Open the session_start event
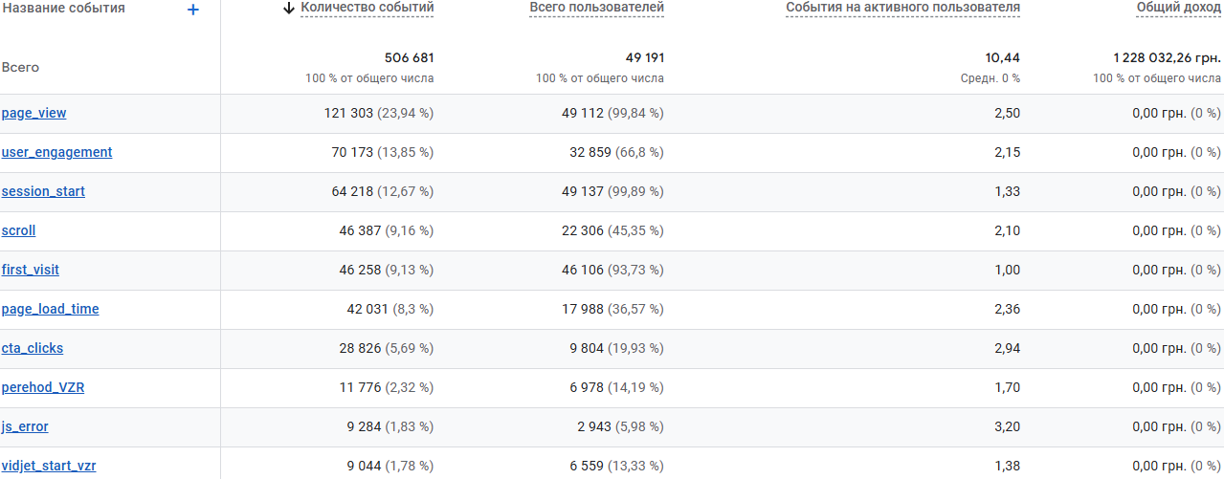 point(43,191)
